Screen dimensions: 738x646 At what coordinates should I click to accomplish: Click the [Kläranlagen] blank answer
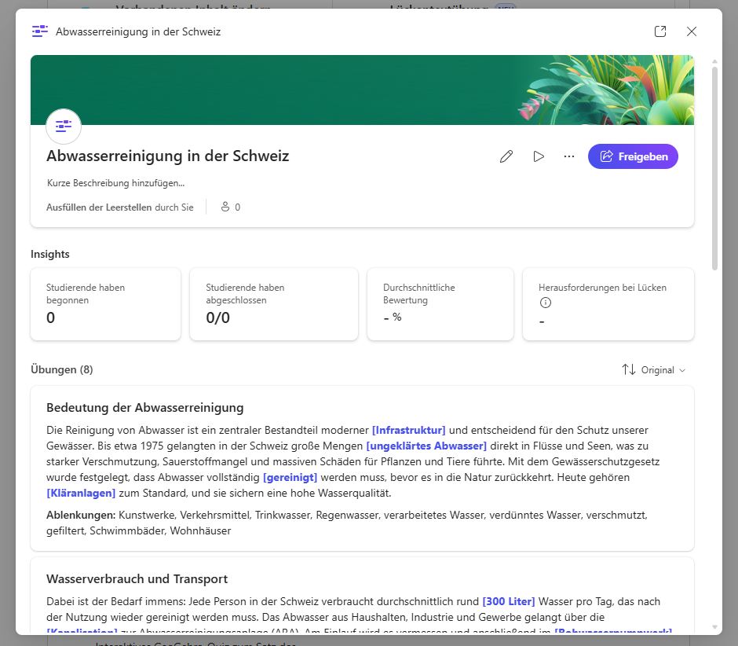point(81,493)
